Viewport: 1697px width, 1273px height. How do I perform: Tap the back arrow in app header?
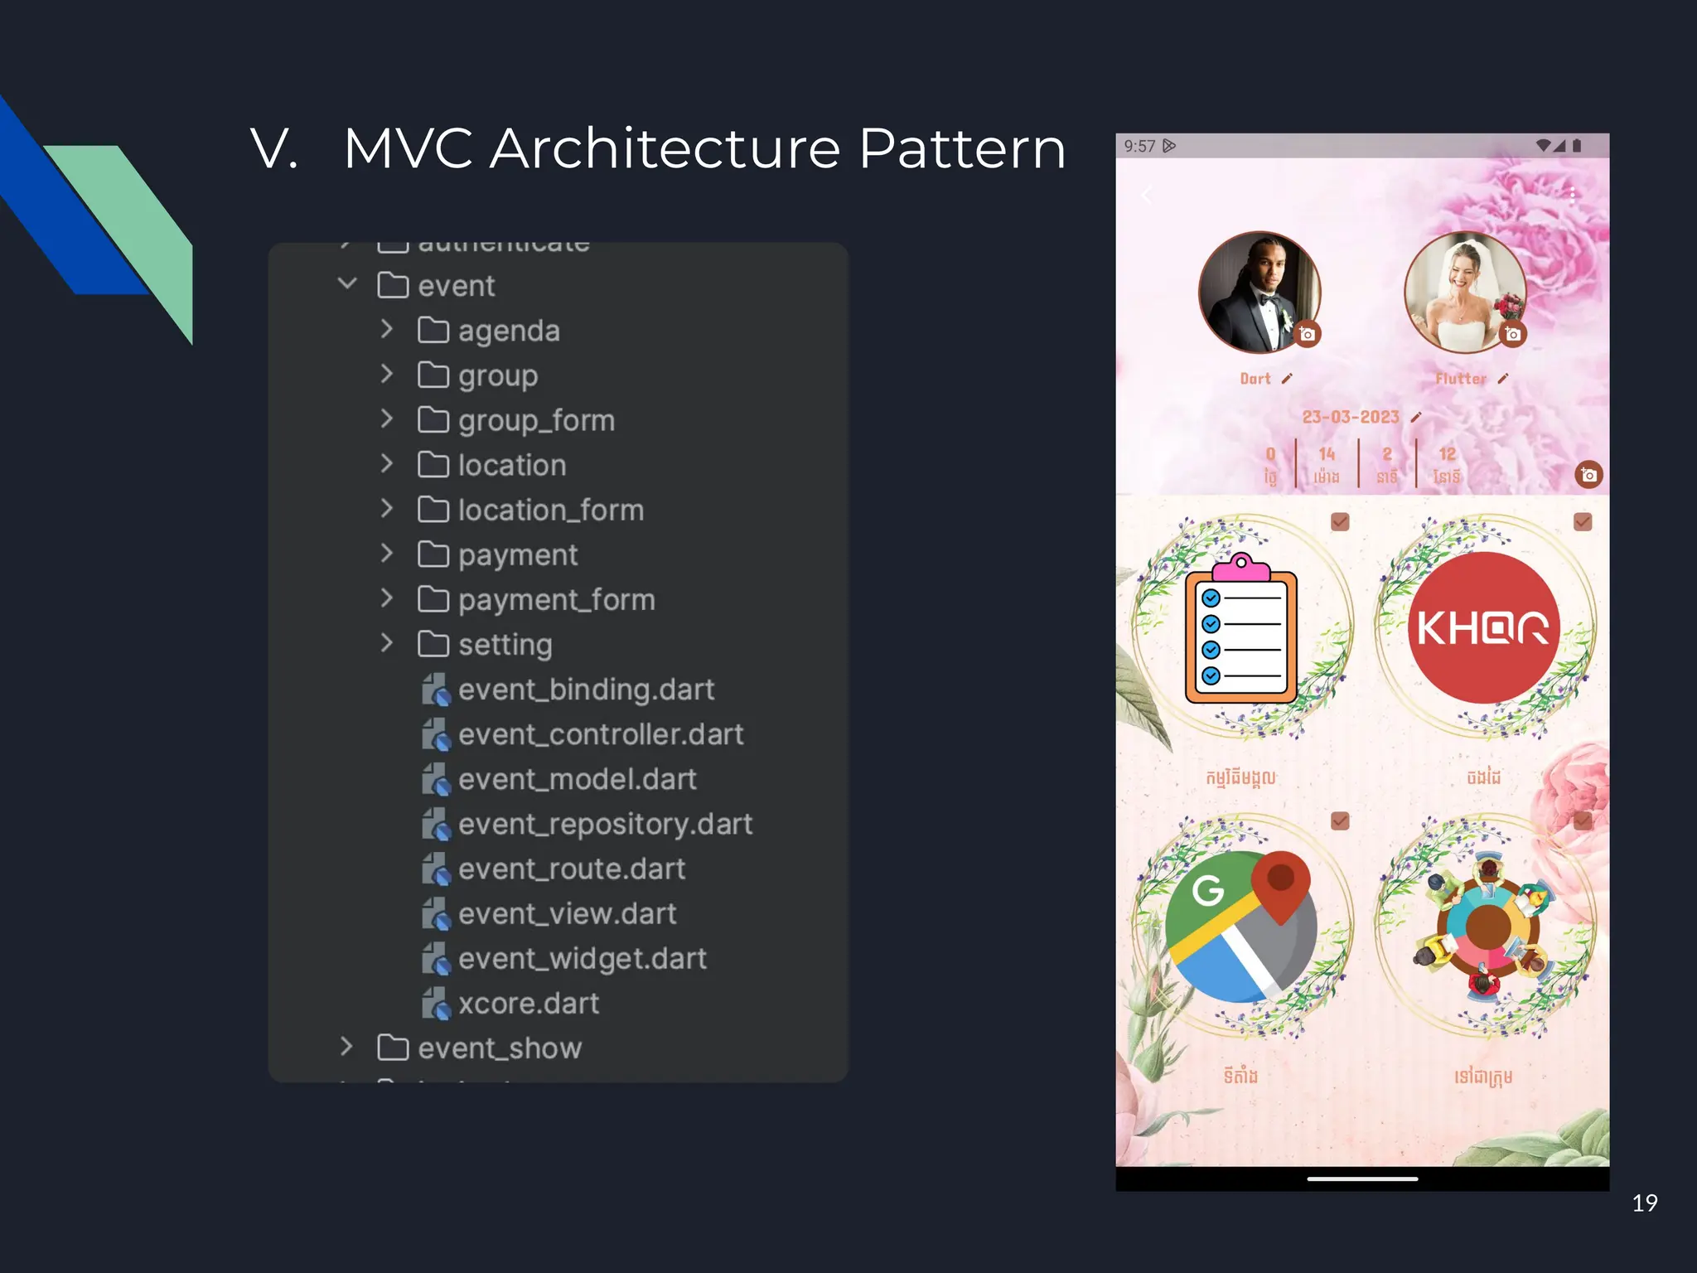pyautogui.click(x=1147, y=196)
